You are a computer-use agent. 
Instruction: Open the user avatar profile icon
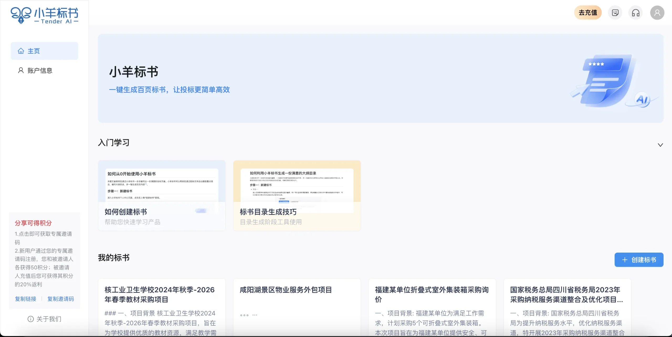657,13
